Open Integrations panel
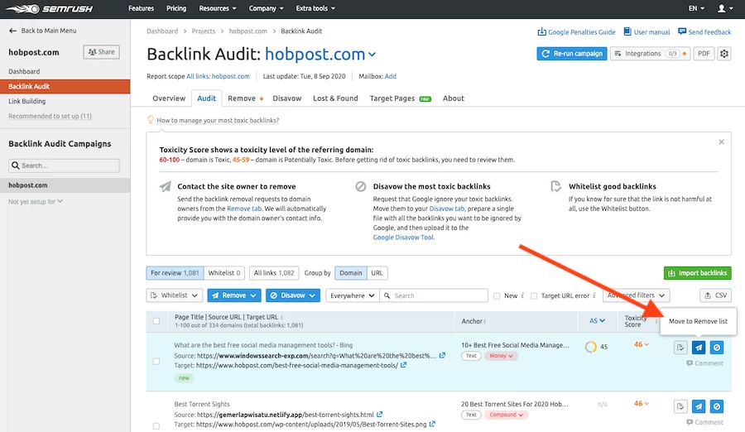Viewport: 745px width, 432px height. tap(650, 54)
